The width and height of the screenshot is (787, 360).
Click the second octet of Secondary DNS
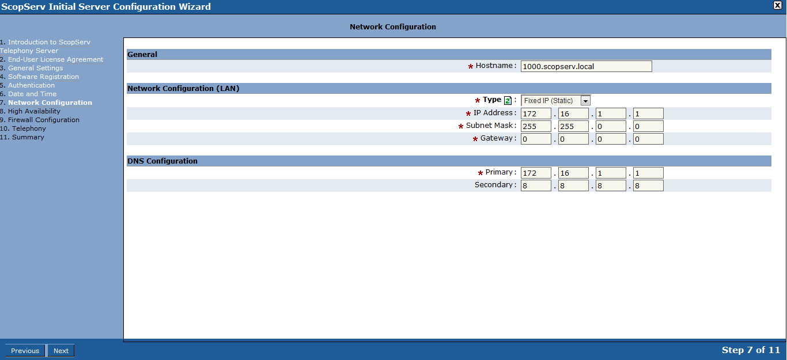click(573, 185)
